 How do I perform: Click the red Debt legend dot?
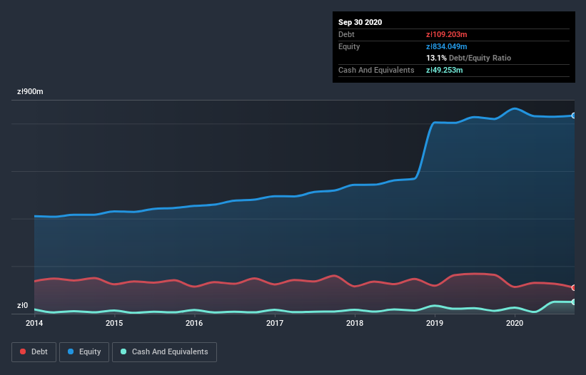23,351
